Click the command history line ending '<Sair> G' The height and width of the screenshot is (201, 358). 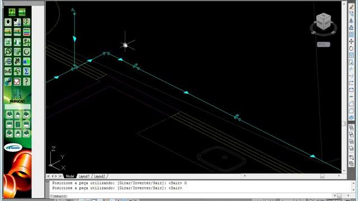click(119, 183)
